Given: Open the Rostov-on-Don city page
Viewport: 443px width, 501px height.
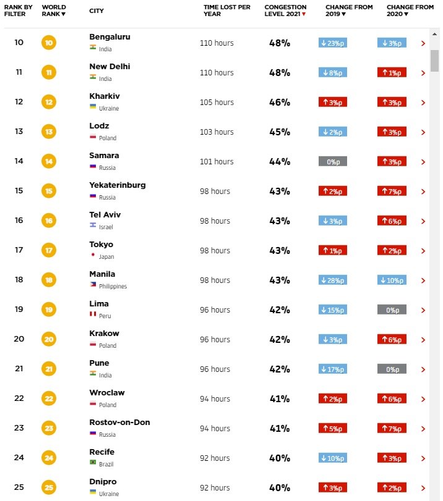Looking at the screenshot, I should 119,423.
